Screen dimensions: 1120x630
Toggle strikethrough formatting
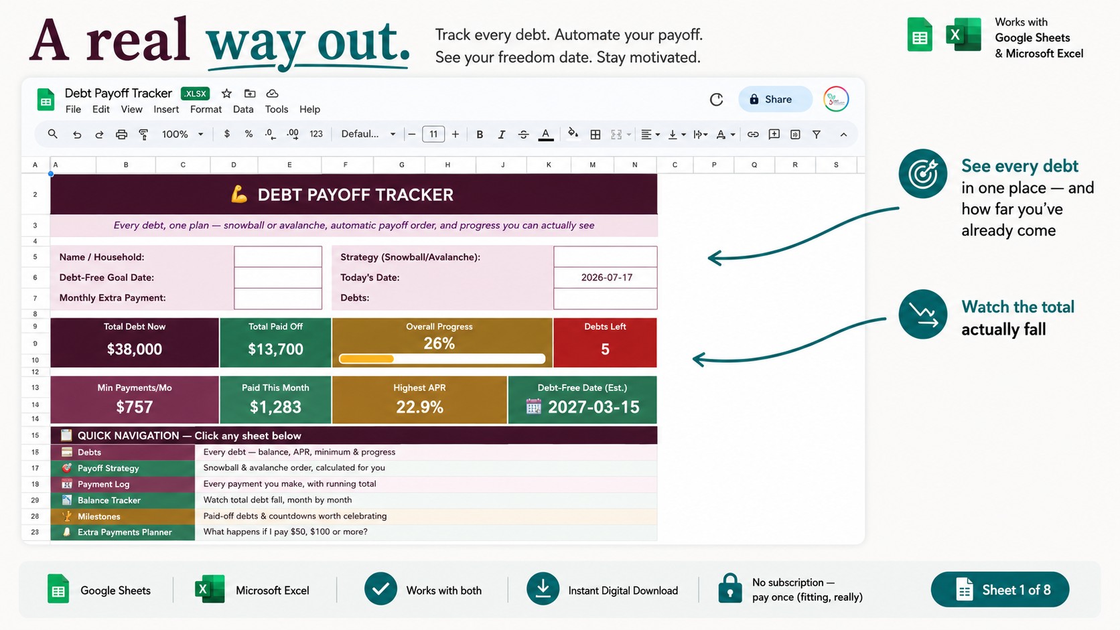tap(523, 135)
